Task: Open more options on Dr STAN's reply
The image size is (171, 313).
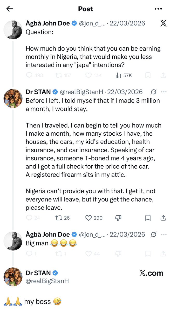Action: coord(163,92)
